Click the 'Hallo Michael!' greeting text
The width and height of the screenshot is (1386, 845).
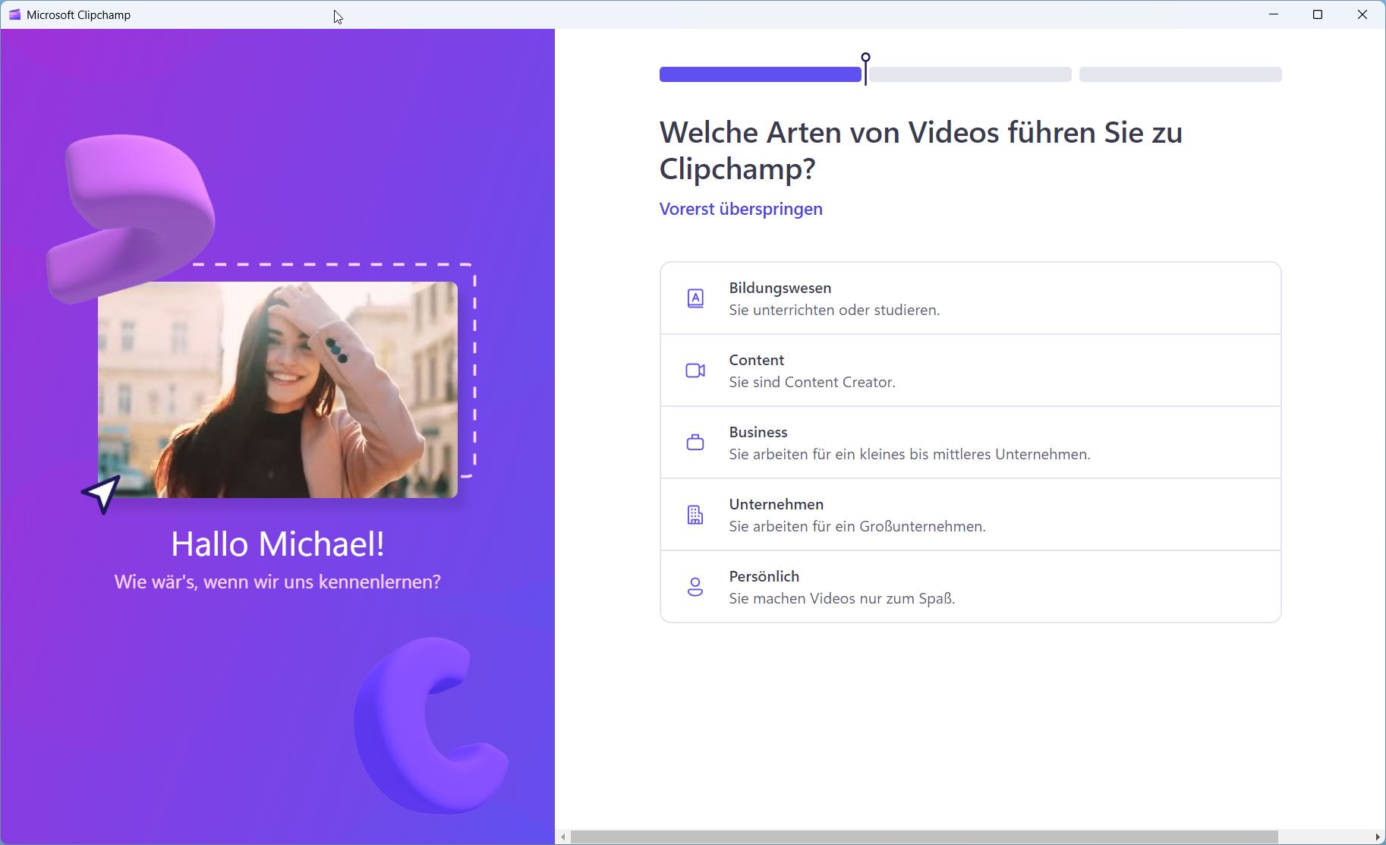click(x=278, y=544)
